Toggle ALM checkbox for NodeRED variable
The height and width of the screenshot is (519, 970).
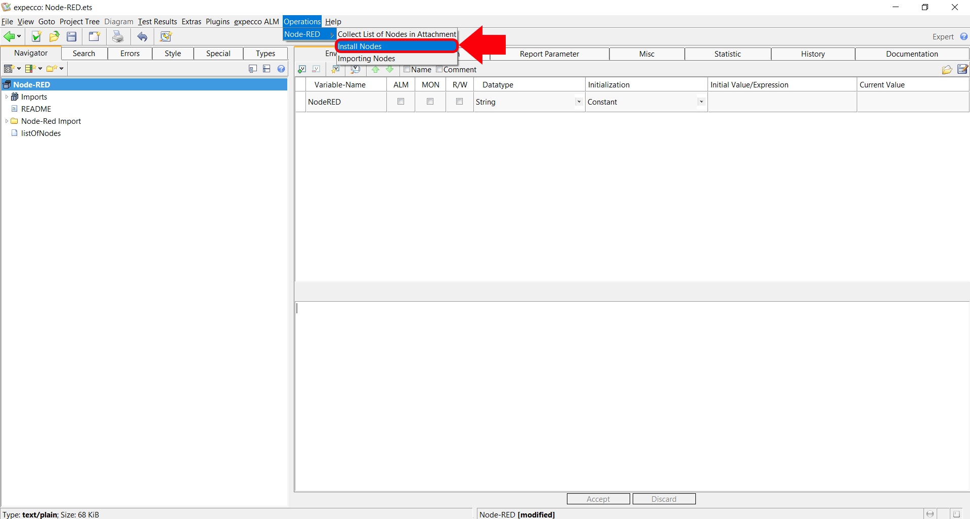[401, 102]
